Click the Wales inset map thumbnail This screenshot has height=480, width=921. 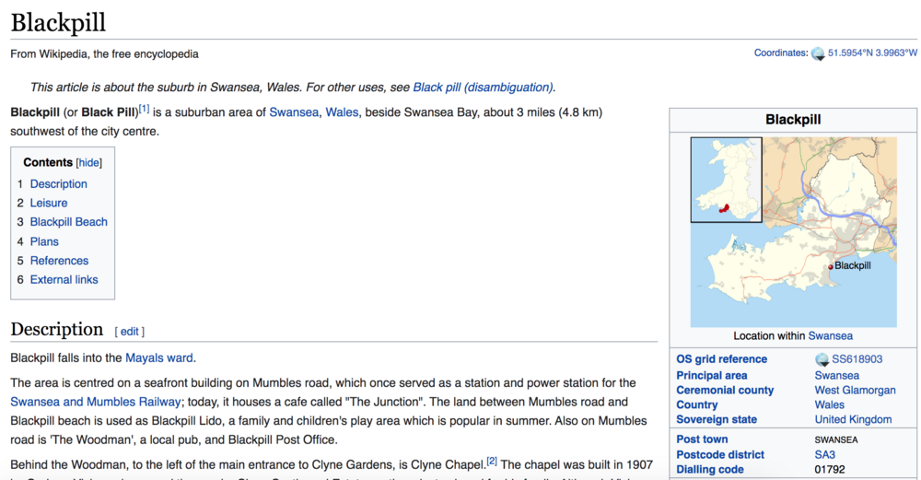point(727,180)
